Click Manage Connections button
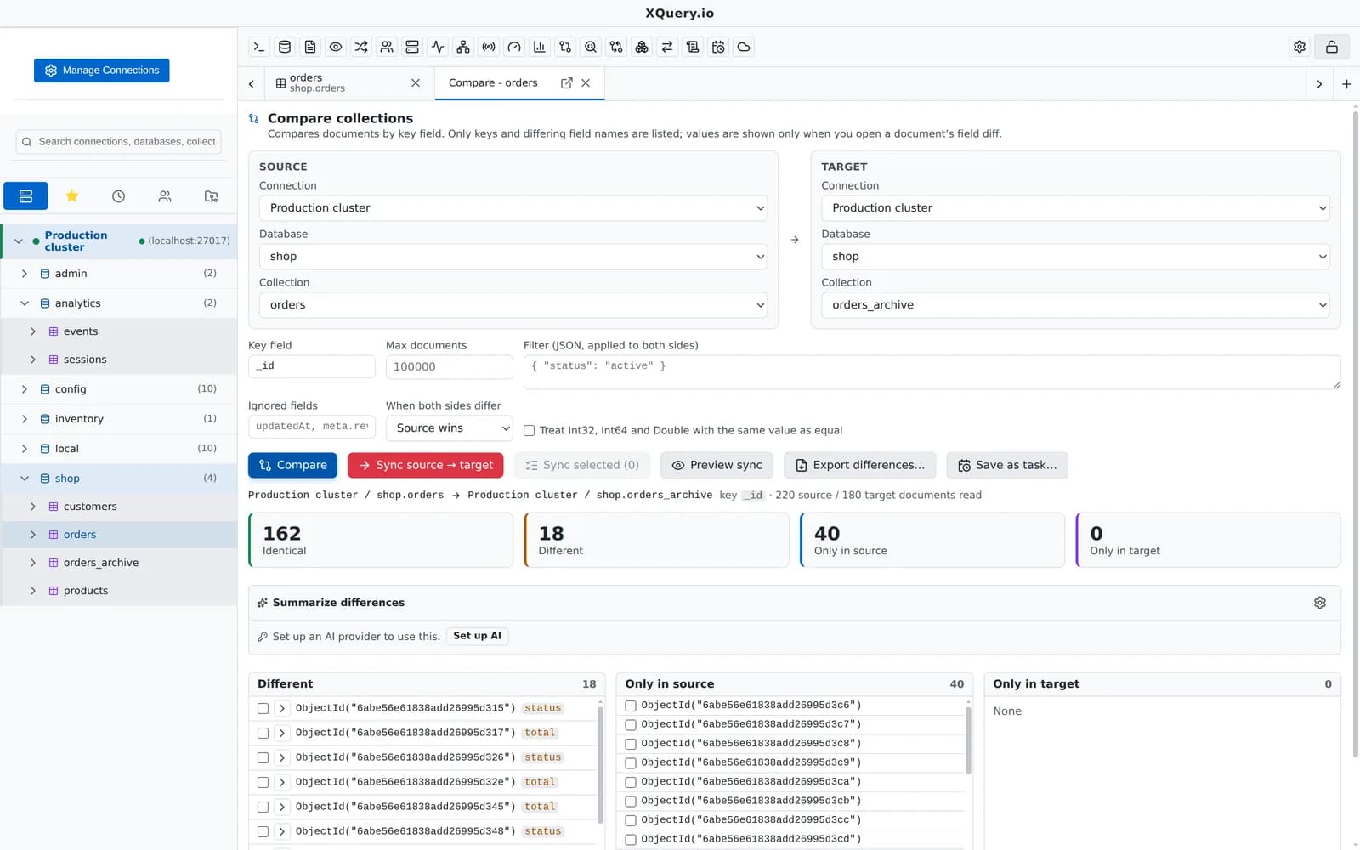This screenshot has height=850, width=1360. [102, 71]
